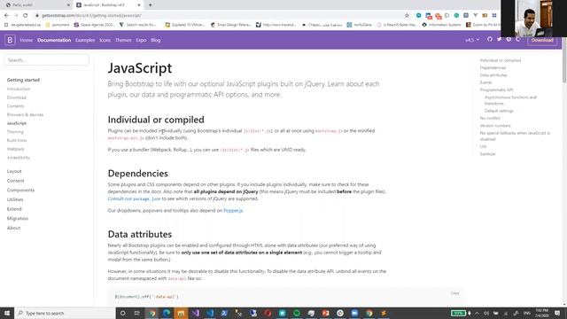Jump to Data attributes in right contents
The image size is (567, 319).
[493, 75]
